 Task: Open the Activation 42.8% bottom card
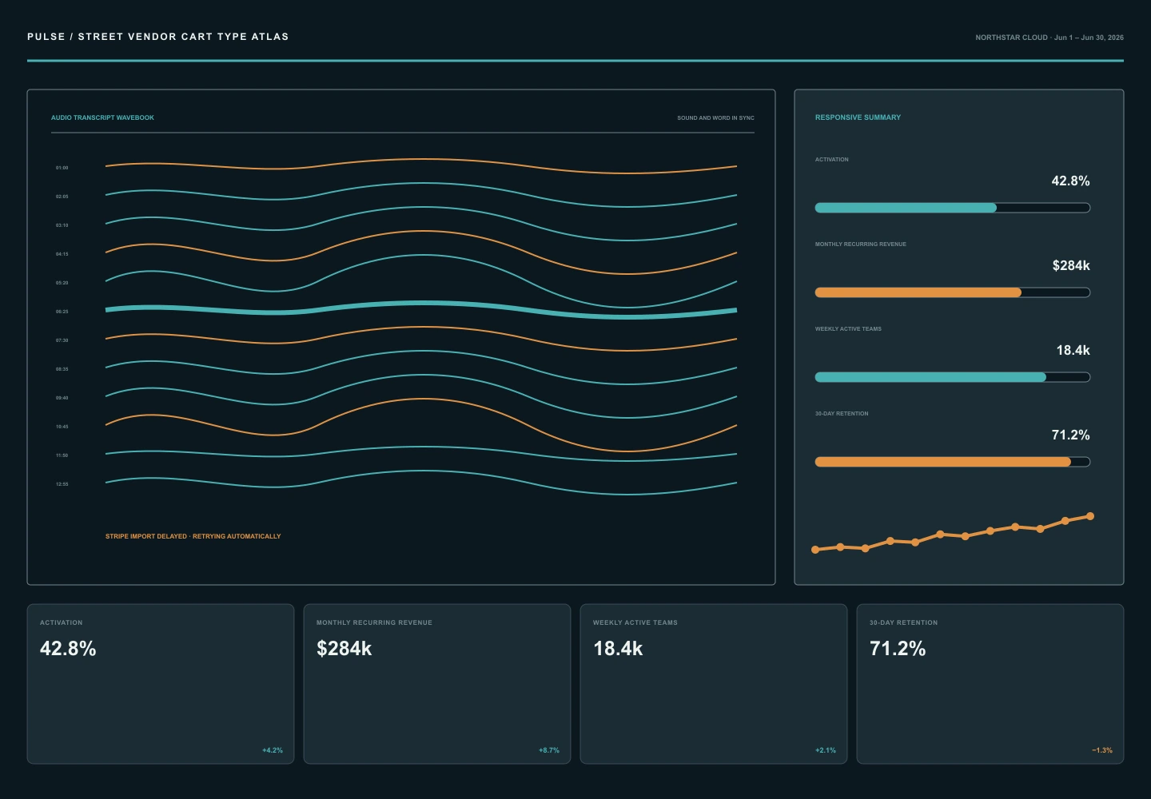tap(161, 684)
